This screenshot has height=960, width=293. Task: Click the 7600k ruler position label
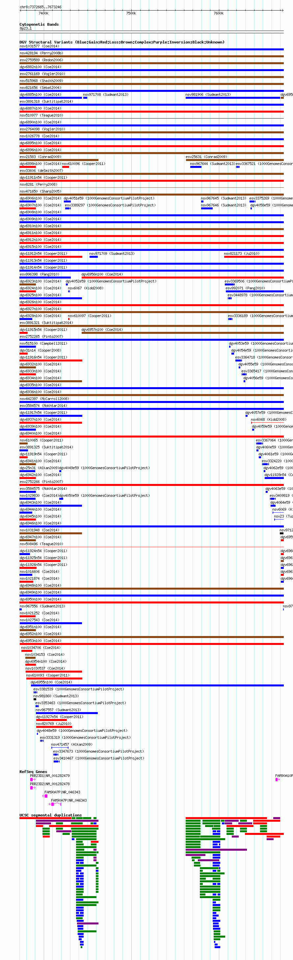[x=219, y=13]
